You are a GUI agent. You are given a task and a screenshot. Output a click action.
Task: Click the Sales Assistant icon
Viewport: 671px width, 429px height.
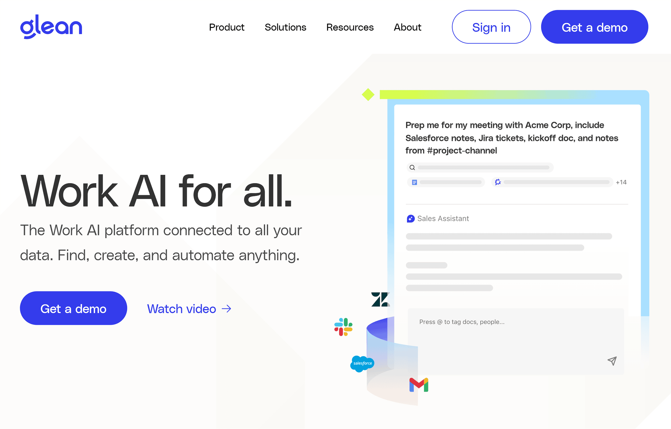coord(411,219)
